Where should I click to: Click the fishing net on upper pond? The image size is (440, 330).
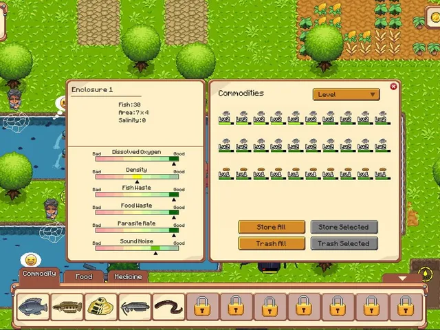pyautogui.click(x=16, y=122)
